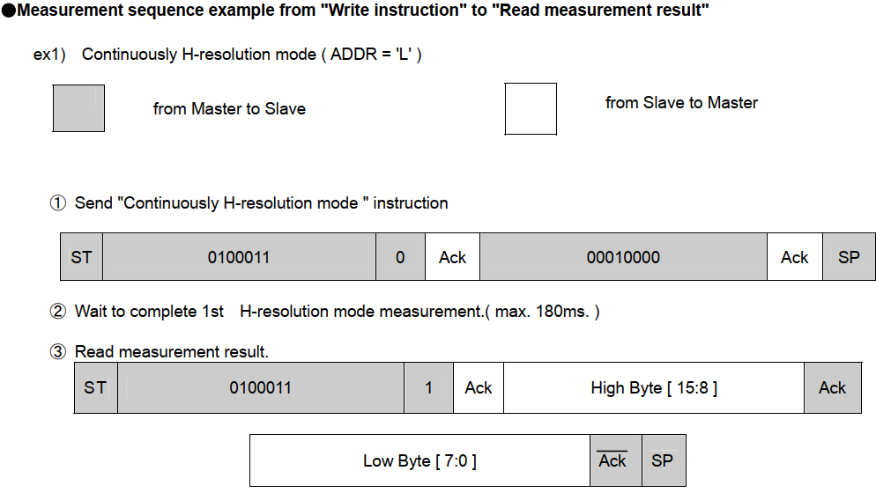The width and height of the screenshot is (876, 493).
Task: Select the SP cell after the Low Byte
Action: [662, 460]
